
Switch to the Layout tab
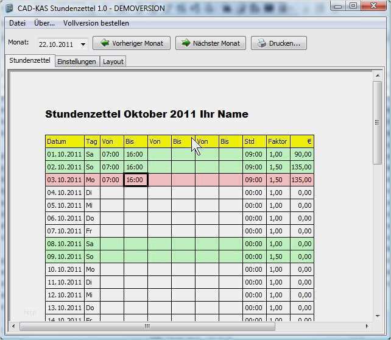pos(113,62)
